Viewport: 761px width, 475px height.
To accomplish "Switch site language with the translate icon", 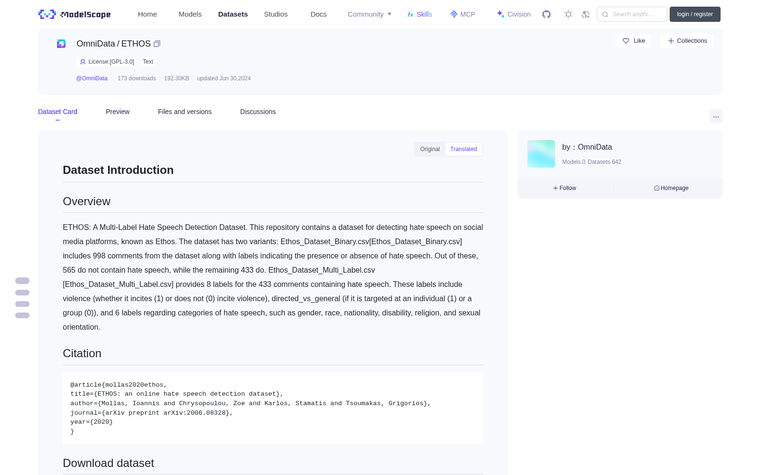I will point(586,14).
